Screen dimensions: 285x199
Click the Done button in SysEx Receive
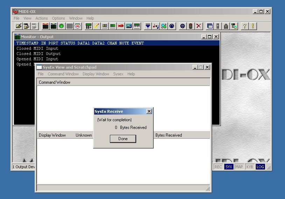123,139
